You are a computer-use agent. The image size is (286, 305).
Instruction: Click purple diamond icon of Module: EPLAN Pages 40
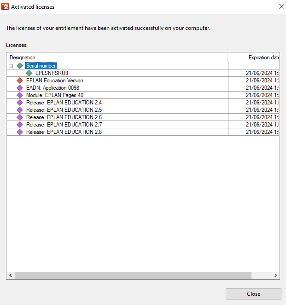(20, 95)
